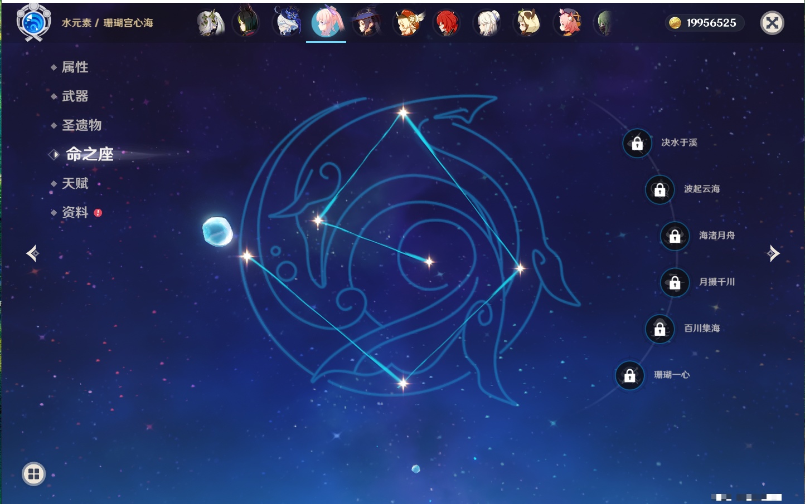
Task: Click the gold Mora coin icon
Action: [x=675, y=23]
